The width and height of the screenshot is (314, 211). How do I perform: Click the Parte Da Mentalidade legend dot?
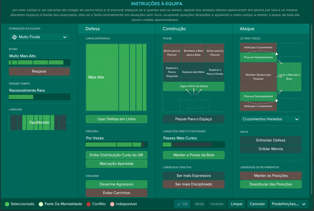[41, 204]
